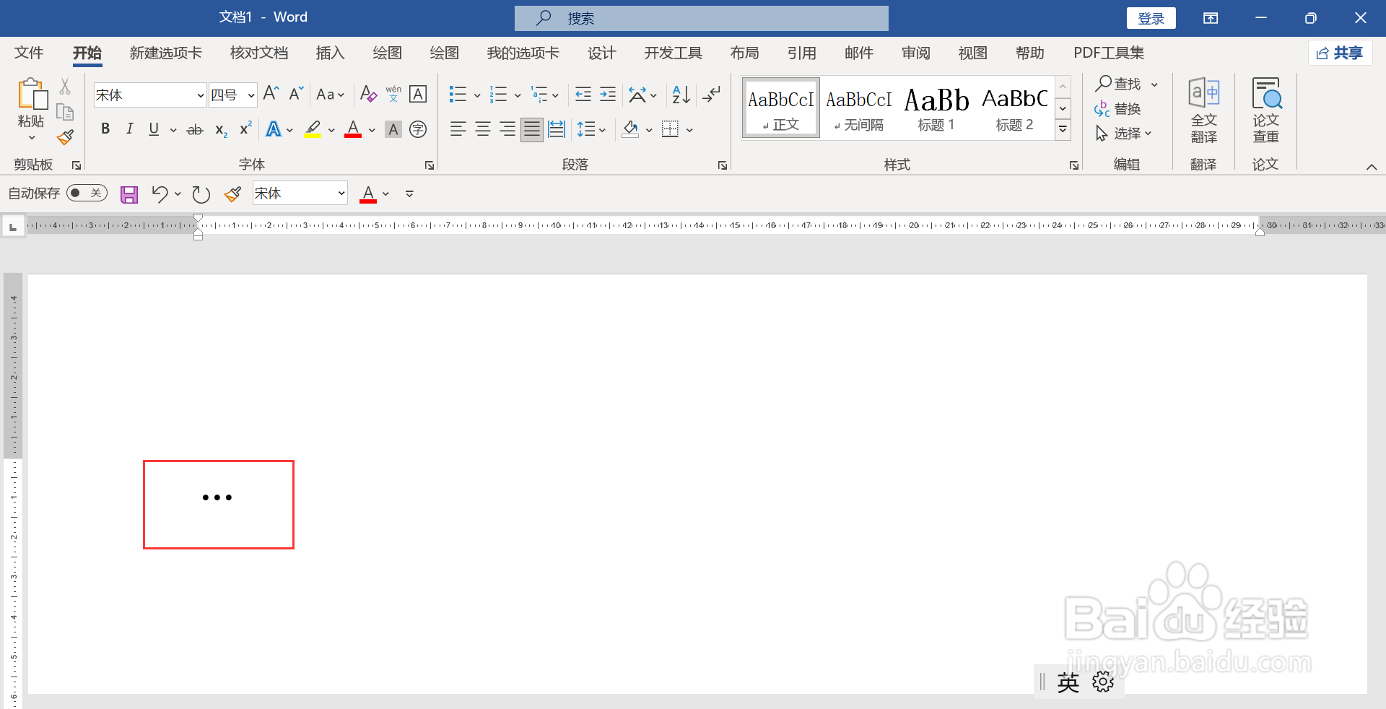Click the input method 英 indicator

point(1068,682)
